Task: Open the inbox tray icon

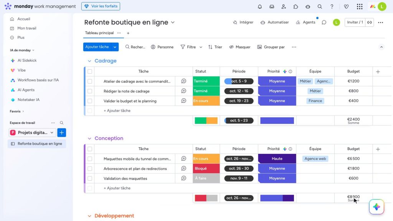Action: pos(272,7)
